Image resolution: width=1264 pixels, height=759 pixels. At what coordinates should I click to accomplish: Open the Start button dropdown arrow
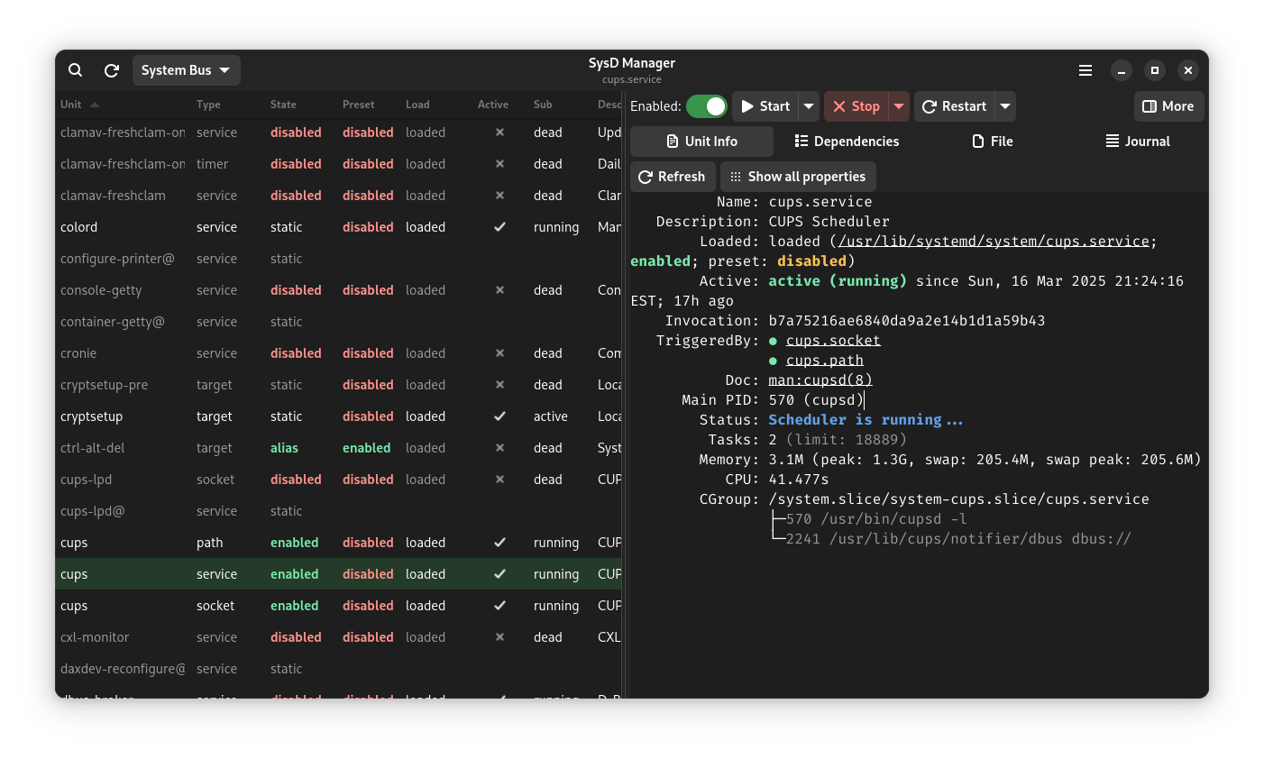tap(809, 106)
